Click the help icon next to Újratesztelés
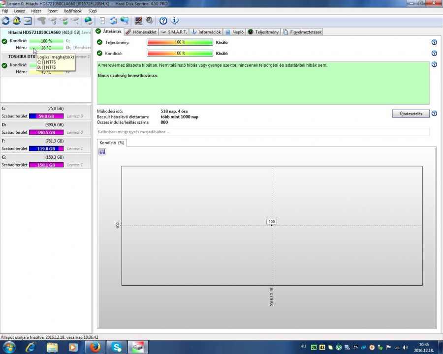The width and height of the screenshot is (443, 354). pyautogui.click(x=434, y=114)
